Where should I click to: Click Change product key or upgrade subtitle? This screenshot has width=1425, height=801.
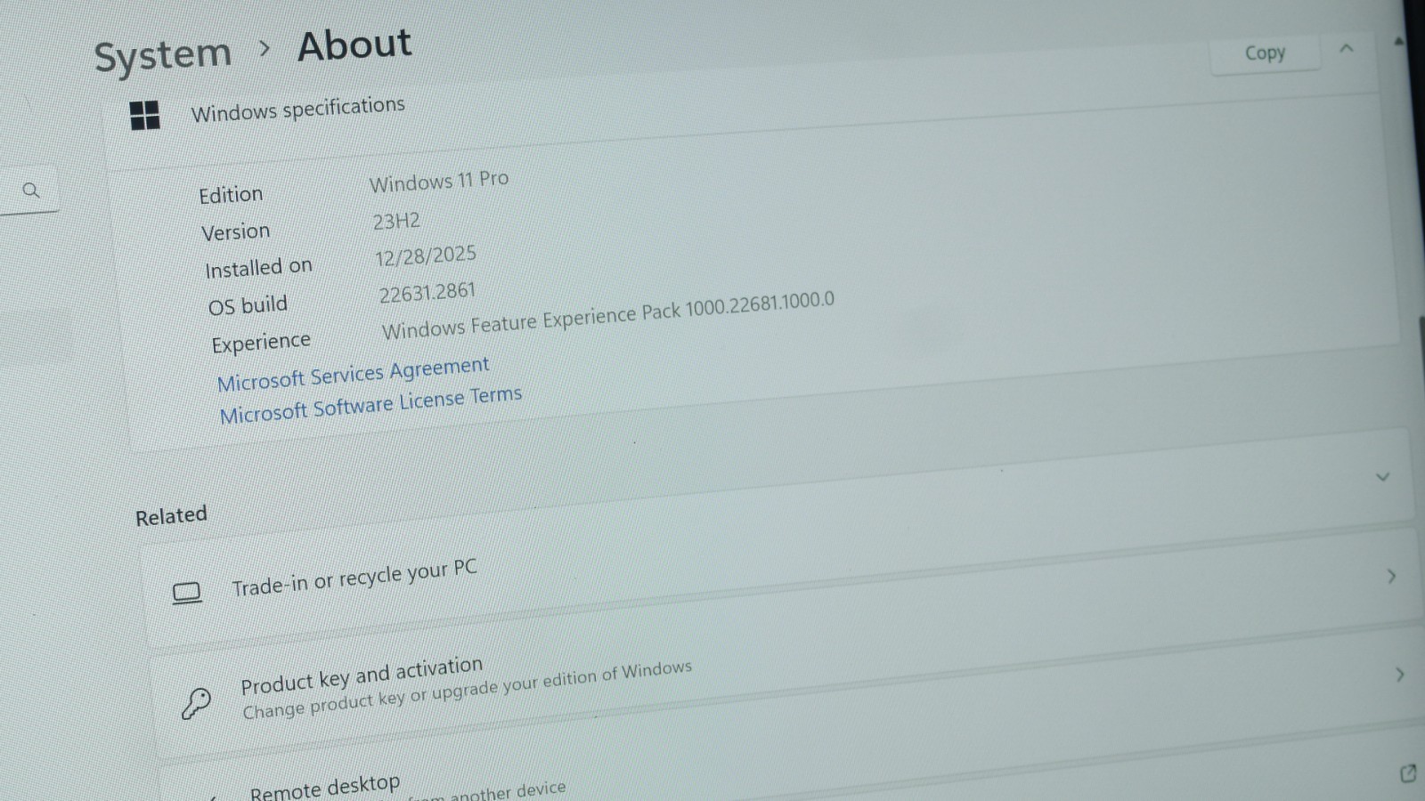[x=467, y=690]
